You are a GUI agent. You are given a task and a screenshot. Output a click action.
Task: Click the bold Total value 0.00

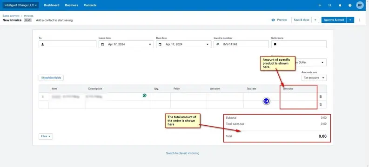point(322,136)
